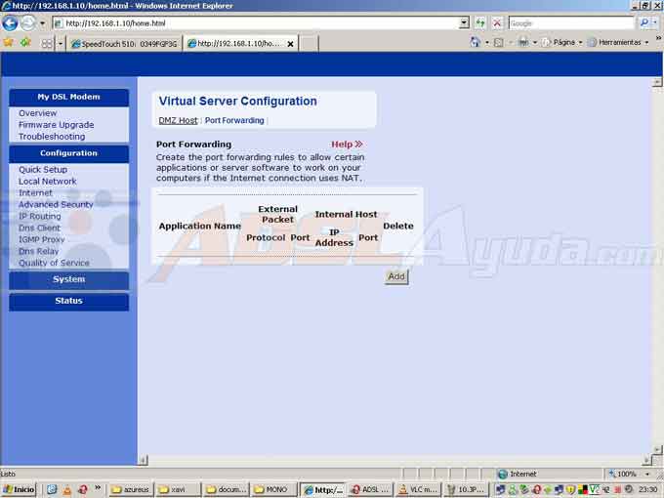The width and height of the screenshot is (664, 498).
Task: Click the Add to Favorites icon
Action: [25, 43]
